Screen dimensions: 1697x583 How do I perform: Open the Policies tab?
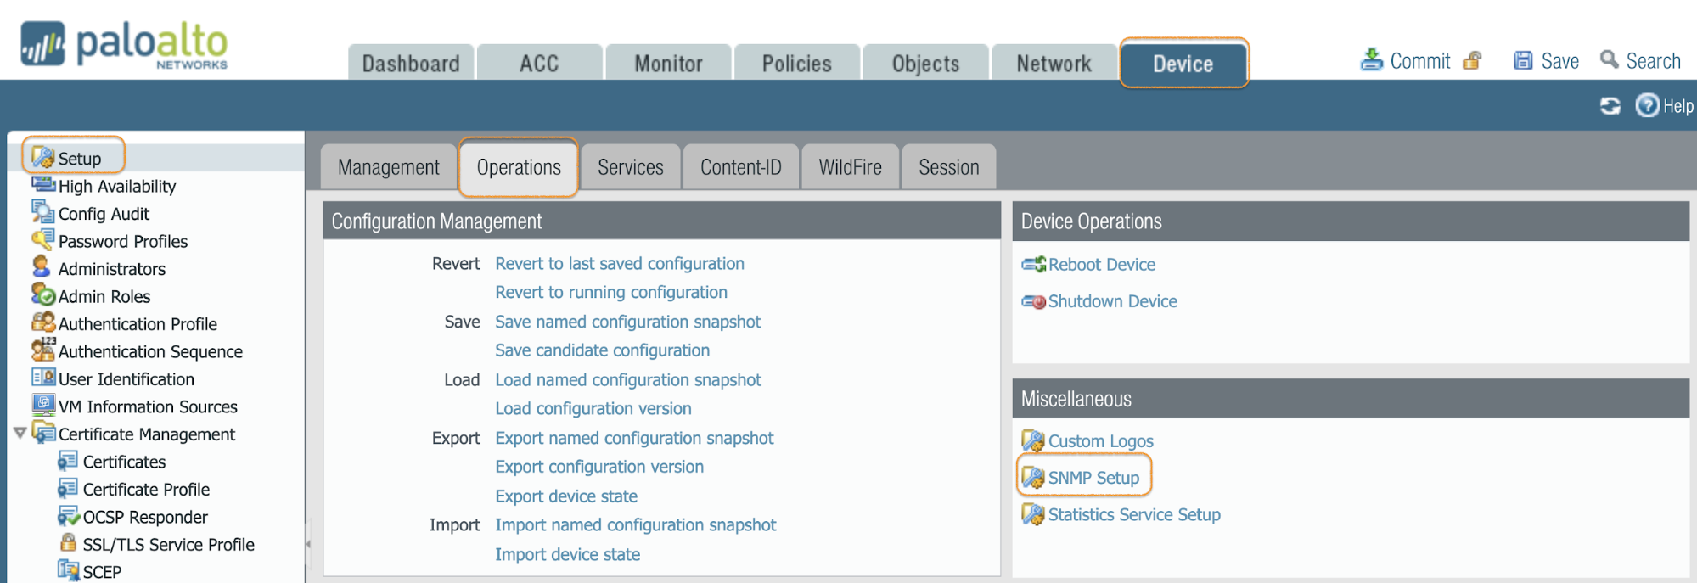(x=797, y=63)
